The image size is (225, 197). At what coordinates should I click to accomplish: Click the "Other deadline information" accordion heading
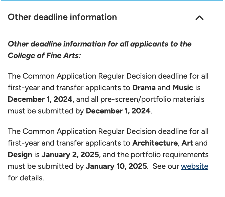62,17
